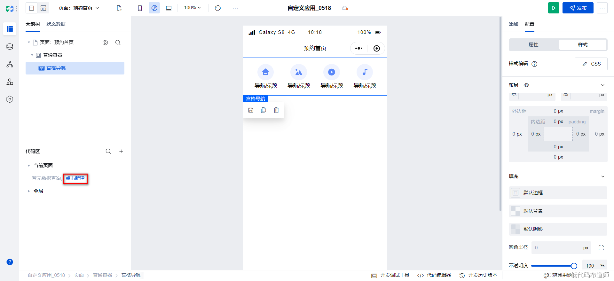Collapse the page node in outline tree
Screen dimensions: 614x281
pos(29,43)
